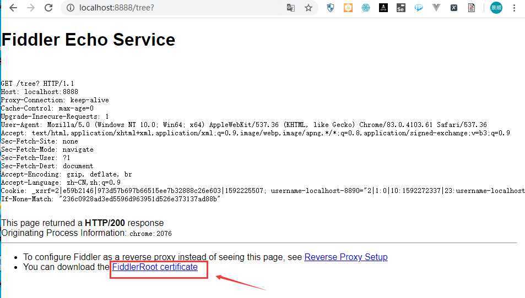Click 'Sec-Fetch-User: ?1' line
Screen dimensions: 525x298
[x=36, y=158]
